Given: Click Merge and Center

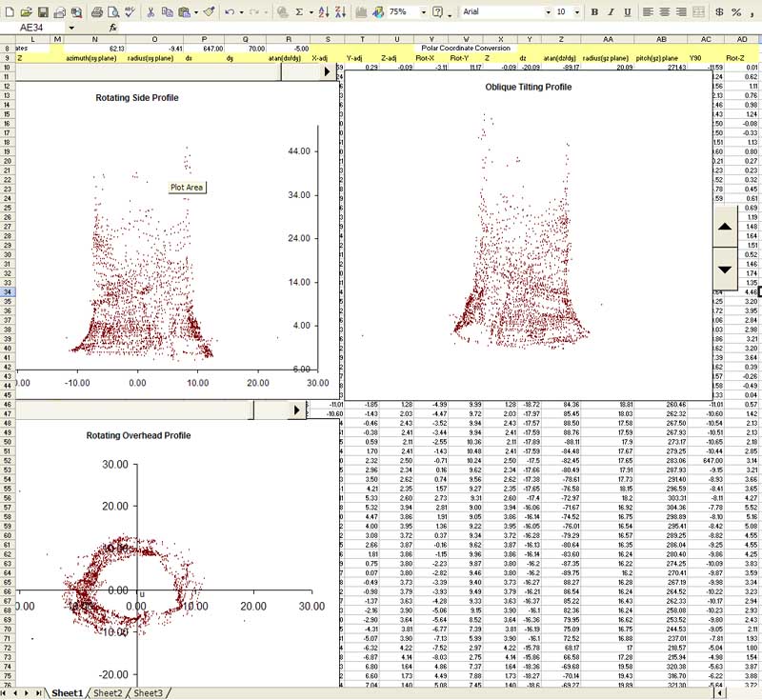Looking at the screenshot, I should click(698, 12).
